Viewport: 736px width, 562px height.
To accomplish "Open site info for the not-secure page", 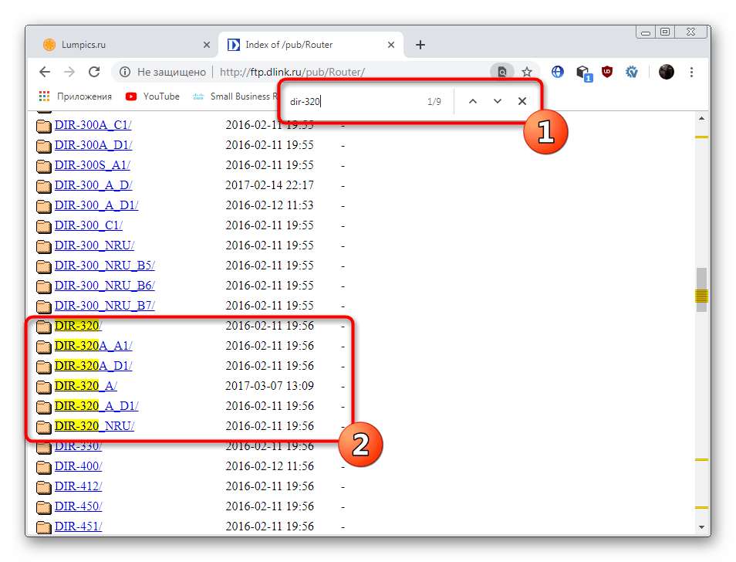I will click(125, 72).
